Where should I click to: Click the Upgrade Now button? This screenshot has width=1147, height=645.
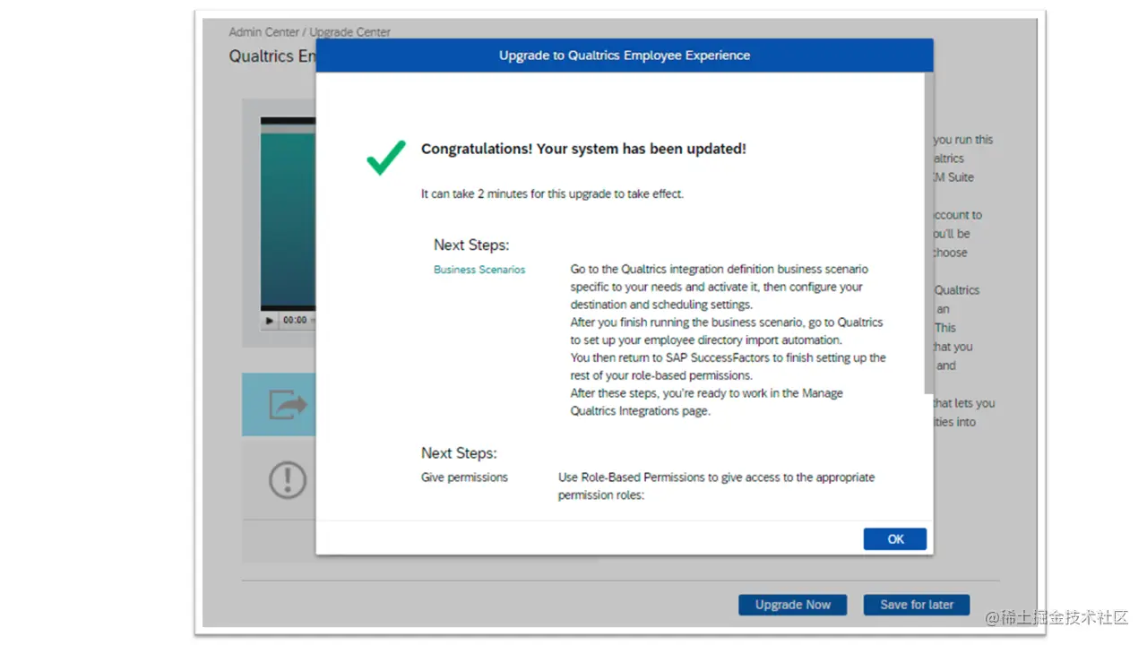(x=792, y=605)
